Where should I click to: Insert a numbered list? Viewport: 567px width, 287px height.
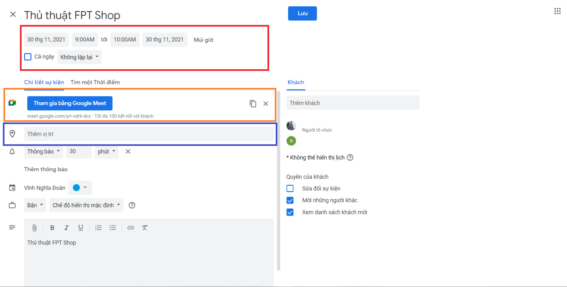click(99, 228)
